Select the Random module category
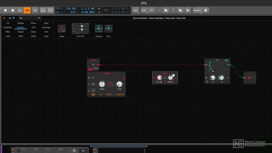 [x=21, y=27]
